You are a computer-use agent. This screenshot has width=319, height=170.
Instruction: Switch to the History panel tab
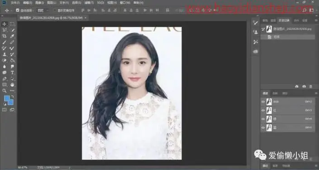pos(284,20)
